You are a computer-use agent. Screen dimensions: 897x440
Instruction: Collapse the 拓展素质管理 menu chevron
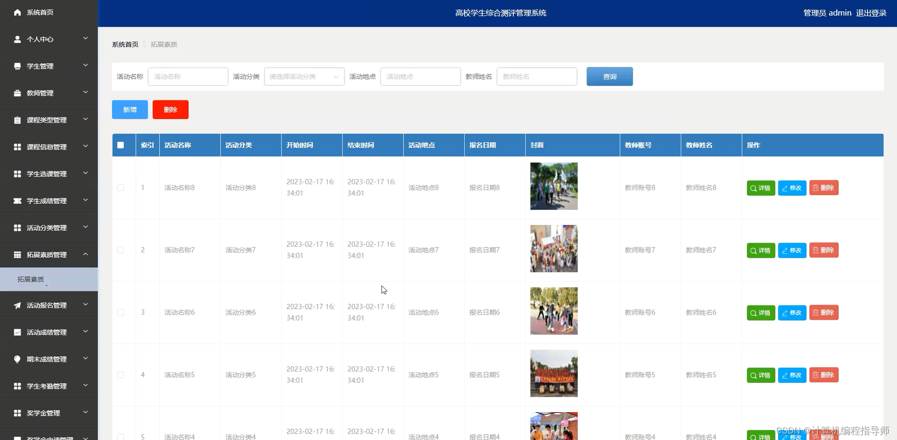click(86, 254)
